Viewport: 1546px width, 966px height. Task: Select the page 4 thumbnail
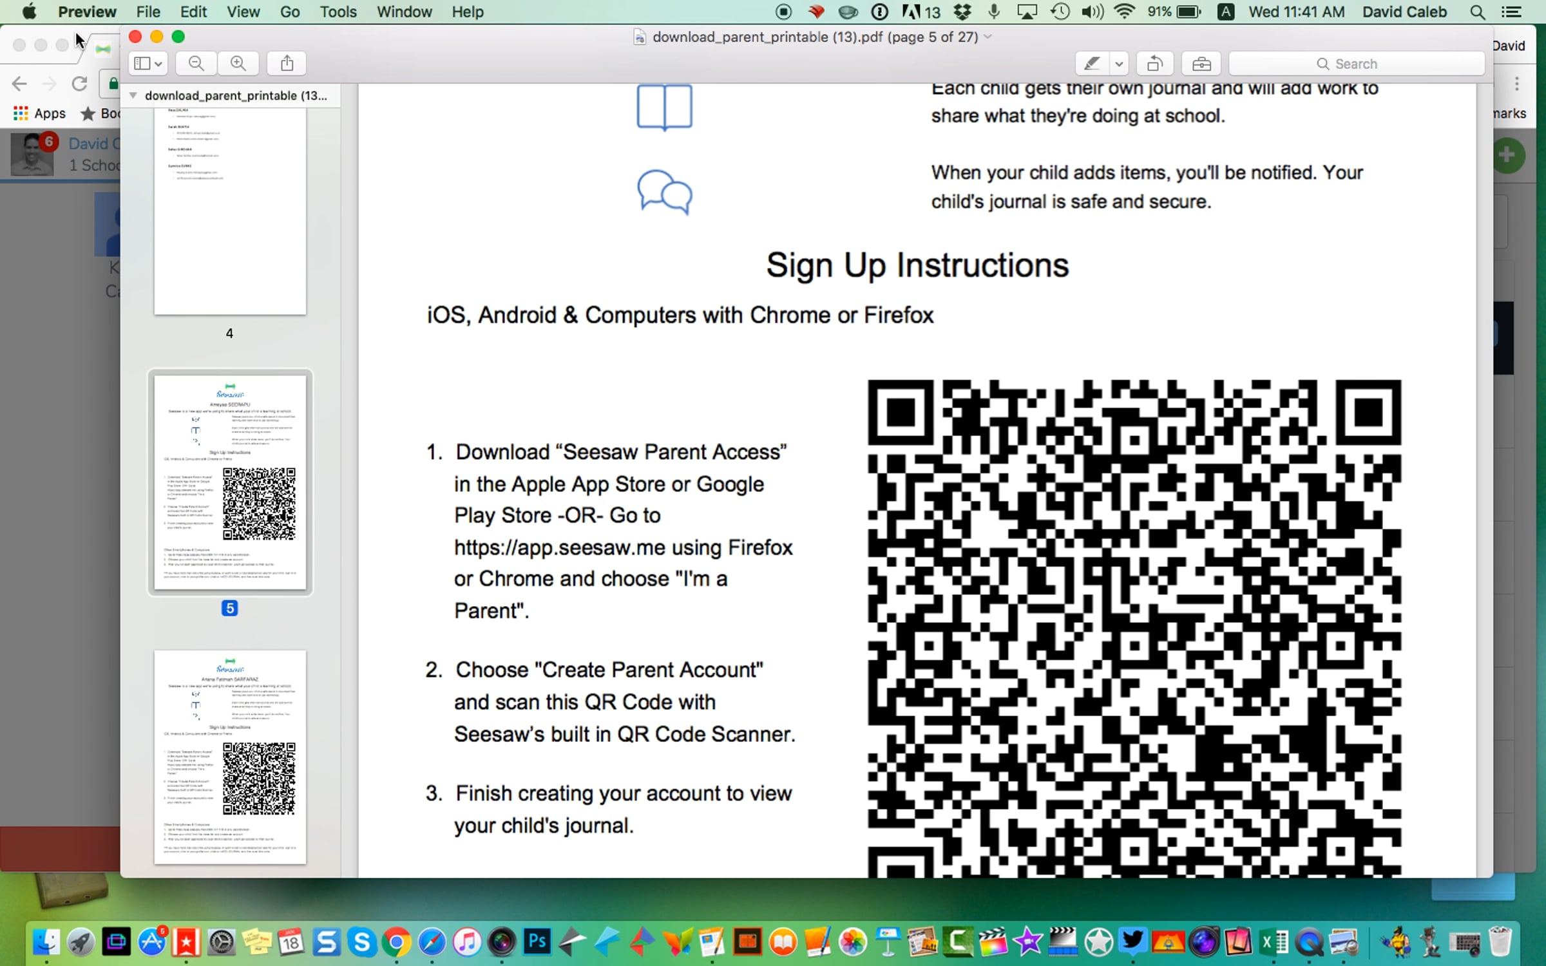pyautogui.click(x=230, y=213)
